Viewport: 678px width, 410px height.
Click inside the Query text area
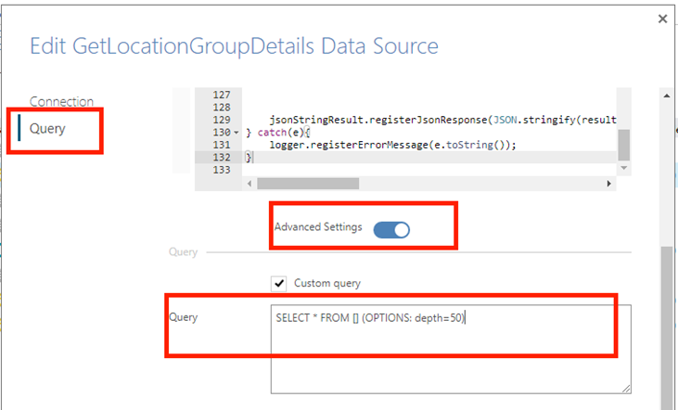(x=451, y=349)
